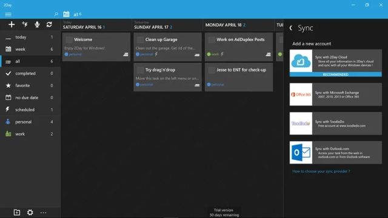Image resolution: width=388 pixels, height=218 pixels.
Task: Click the 2Day Cloud icon
Action: 301,61
